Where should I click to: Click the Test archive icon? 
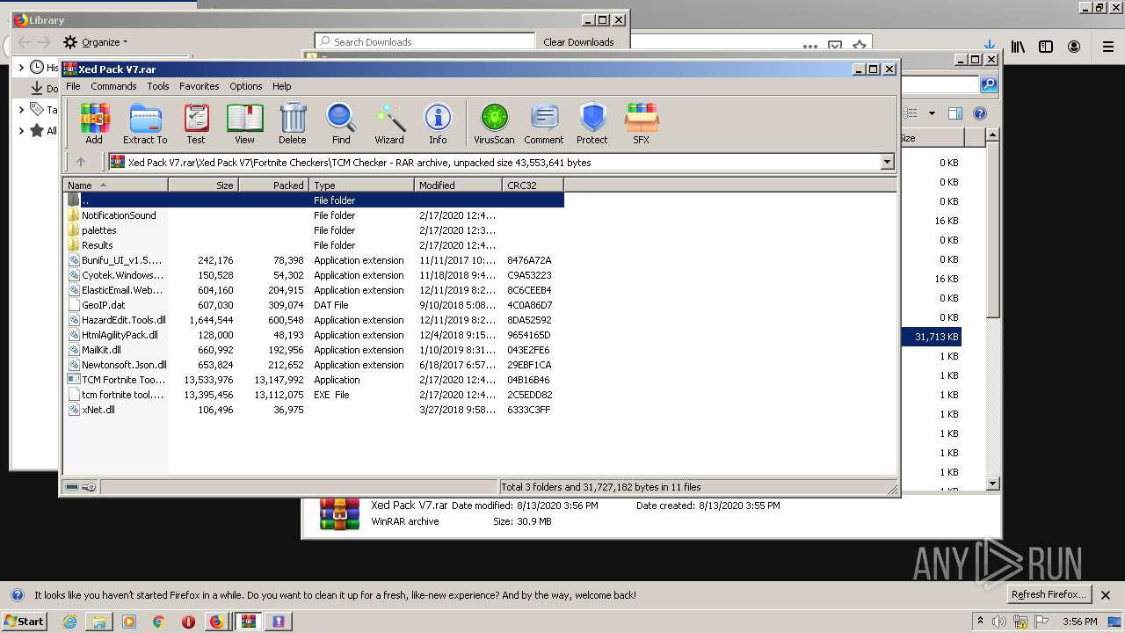196,124
